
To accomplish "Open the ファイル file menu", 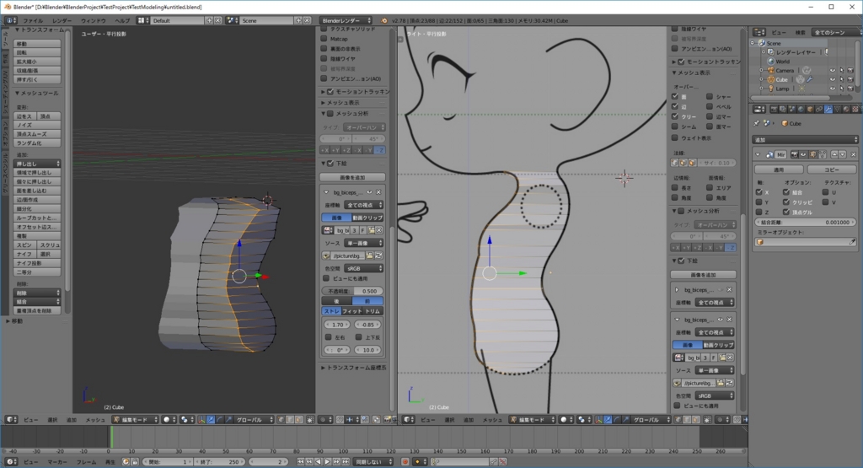I will pos(33,20).
